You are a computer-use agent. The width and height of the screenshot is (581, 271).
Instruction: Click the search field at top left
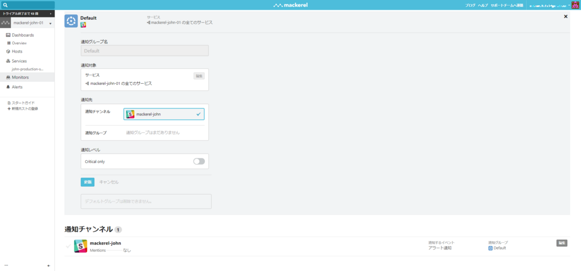point(27,5)
